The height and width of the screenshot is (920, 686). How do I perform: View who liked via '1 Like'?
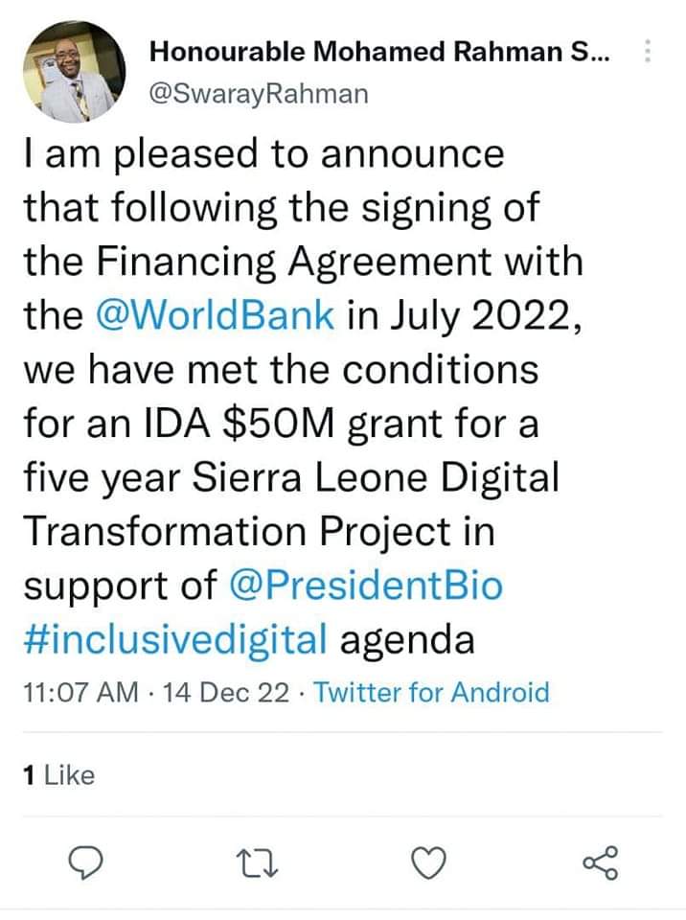(58, 774)
